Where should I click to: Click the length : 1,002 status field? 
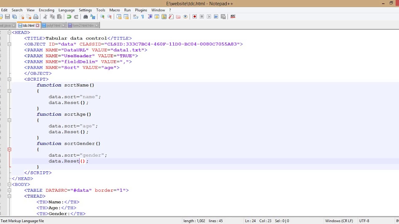pos(194,221)
